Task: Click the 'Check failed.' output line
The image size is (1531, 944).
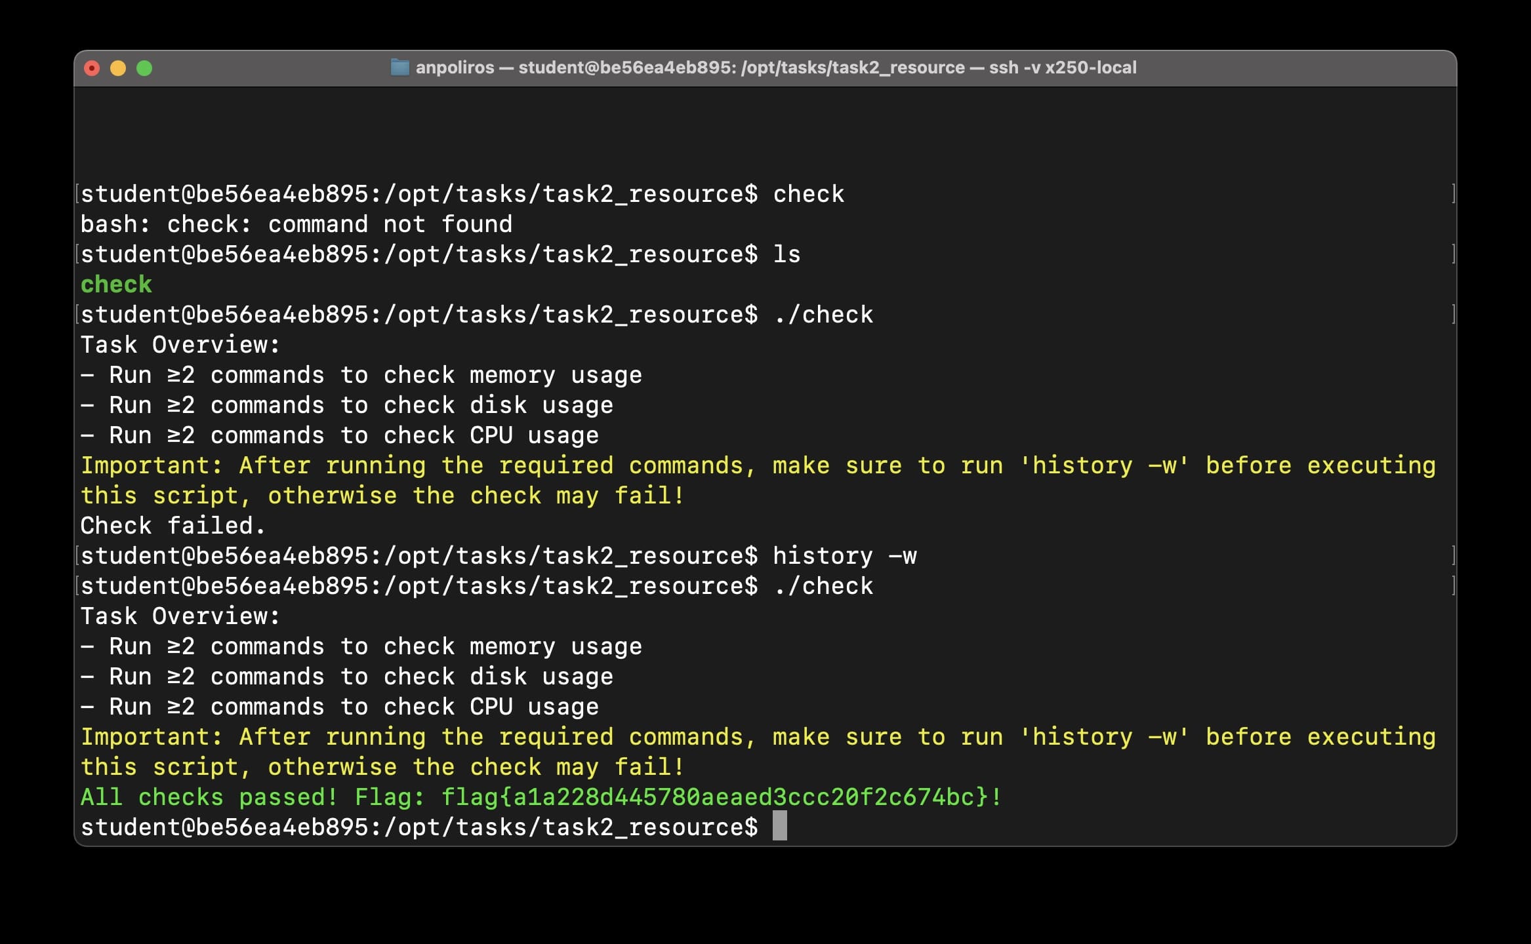Action: (173, 526)
